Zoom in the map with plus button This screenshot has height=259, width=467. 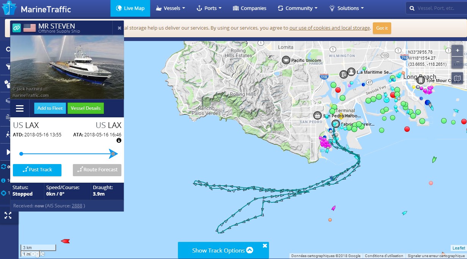458,51
